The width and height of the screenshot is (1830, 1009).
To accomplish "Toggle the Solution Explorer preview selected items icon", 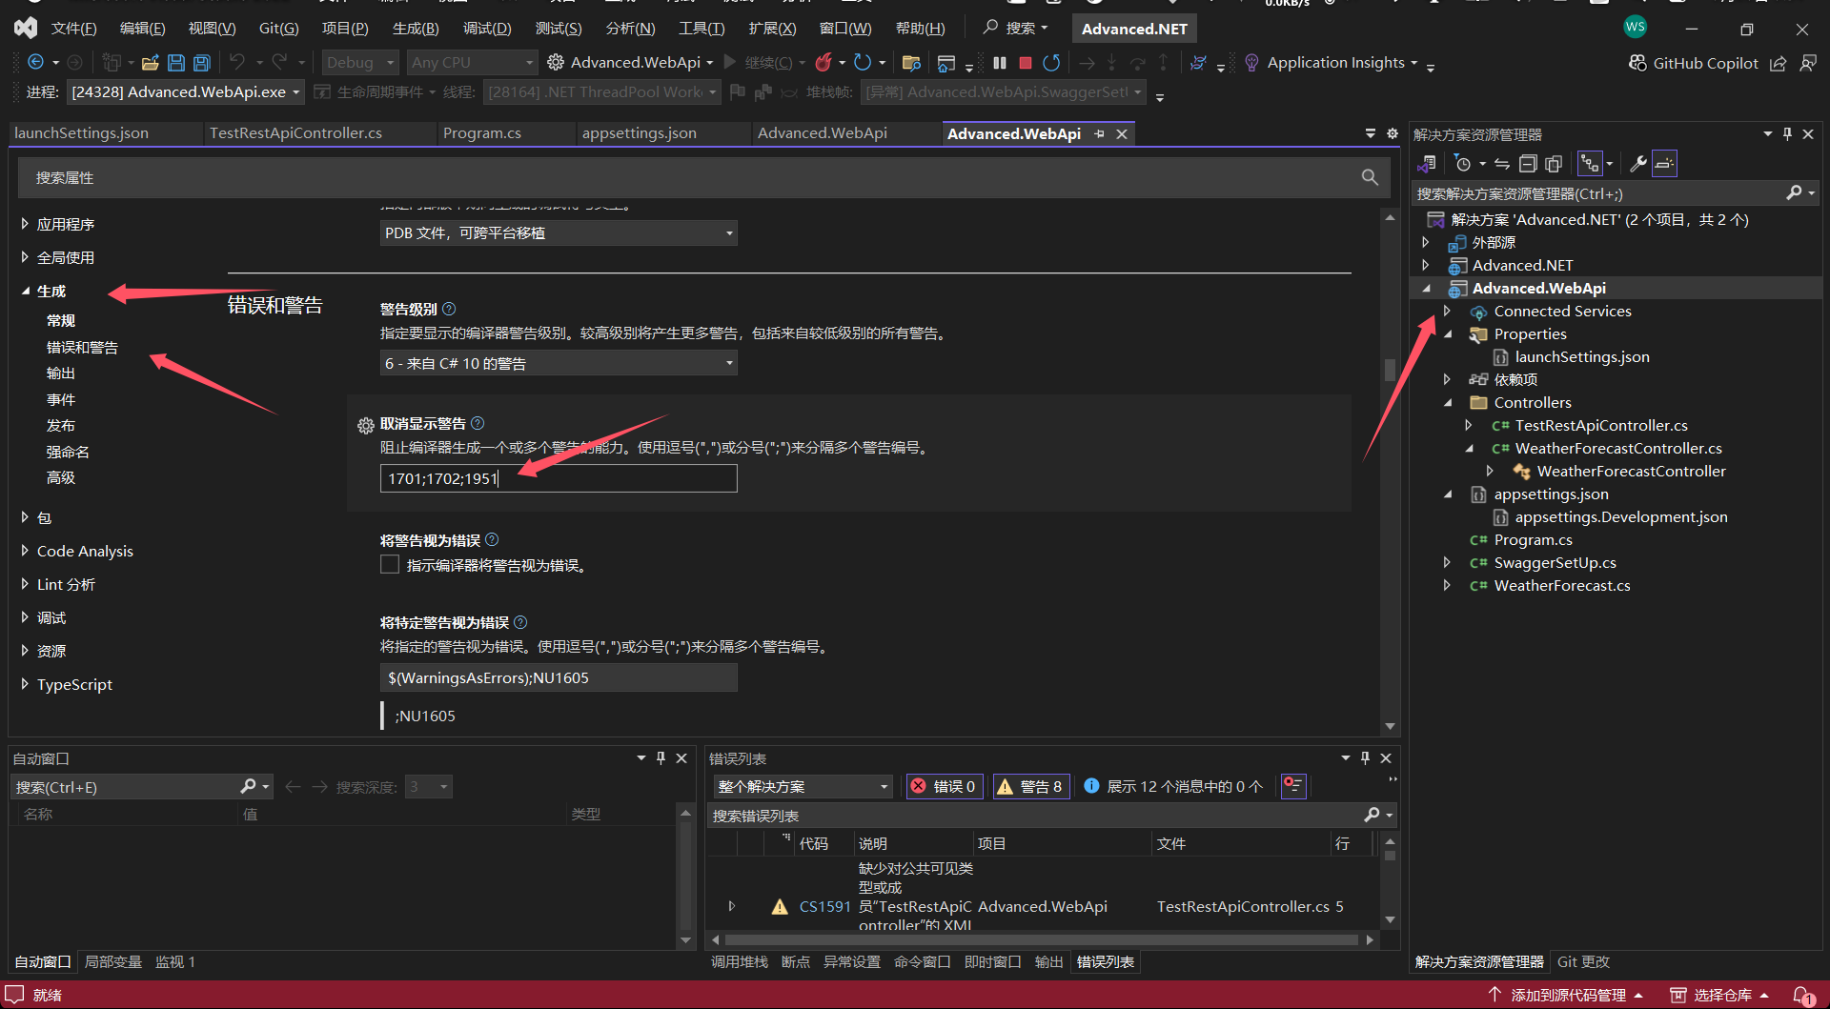I will (1664, 164).
